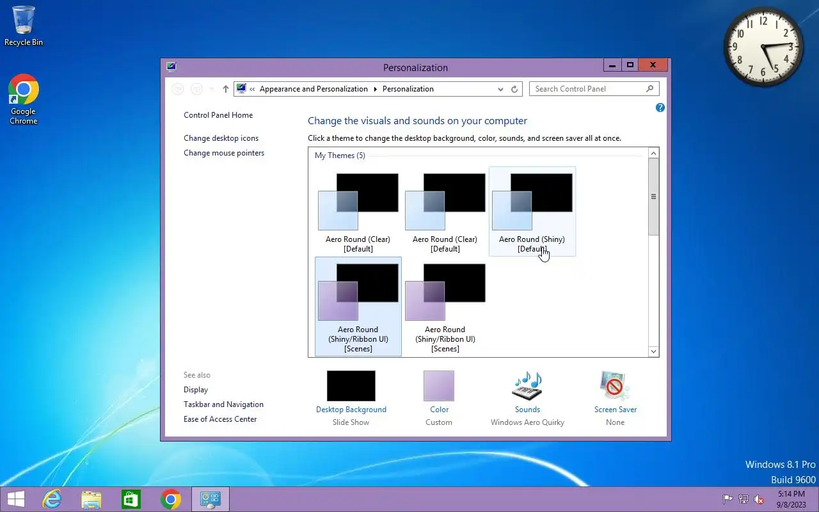Click the theme list scroll down arrow
The height and width of the screenshot is (512, 819).
tap(653, 351)
